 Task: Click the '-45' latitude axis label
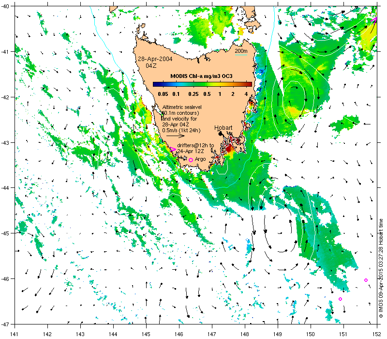[x=5, y=233]
